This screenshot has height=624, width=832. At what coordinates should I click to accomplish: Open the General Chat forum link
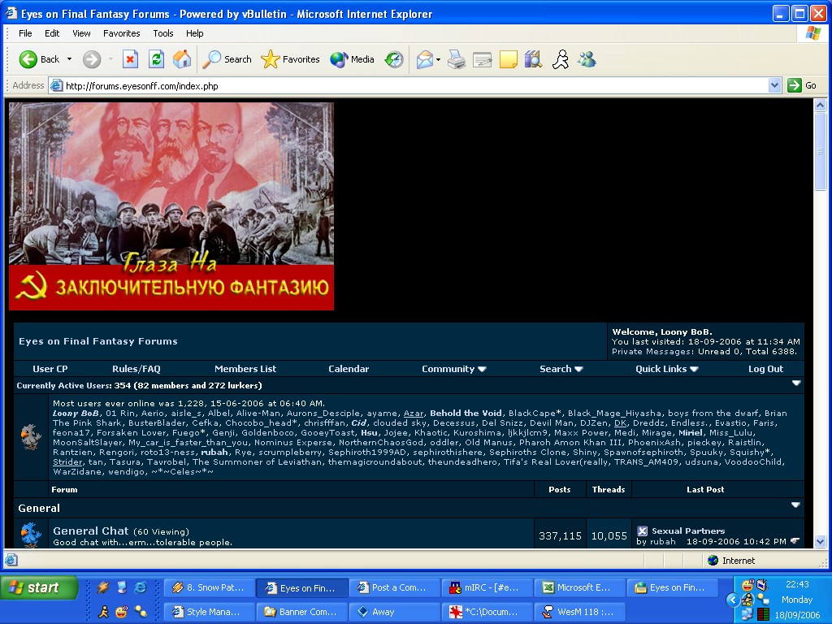coord(91,531)
